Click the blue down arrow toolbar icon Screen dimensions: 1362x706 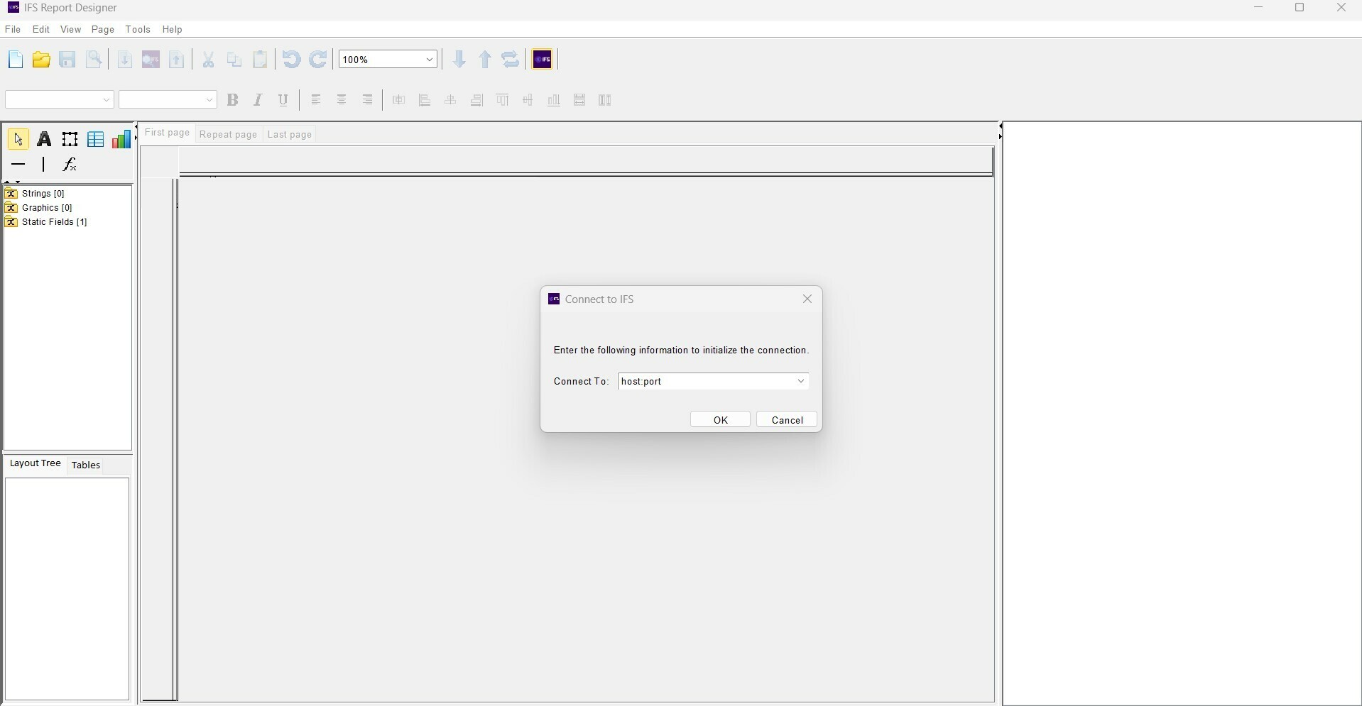click(x=459, y=60)
